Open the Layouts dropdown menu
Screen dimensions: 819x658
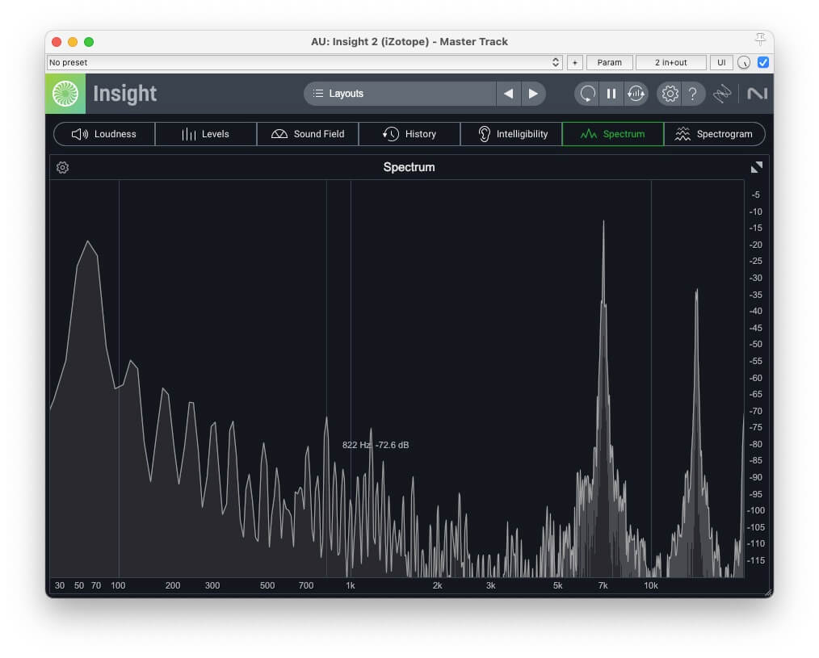(400, 94)
